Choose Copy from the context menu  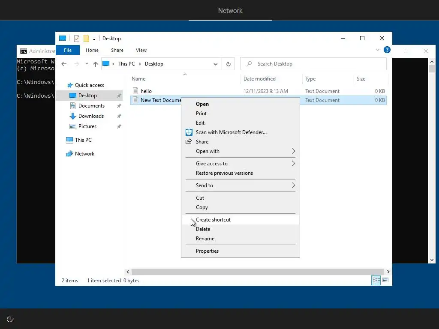[x=241, y=207]
